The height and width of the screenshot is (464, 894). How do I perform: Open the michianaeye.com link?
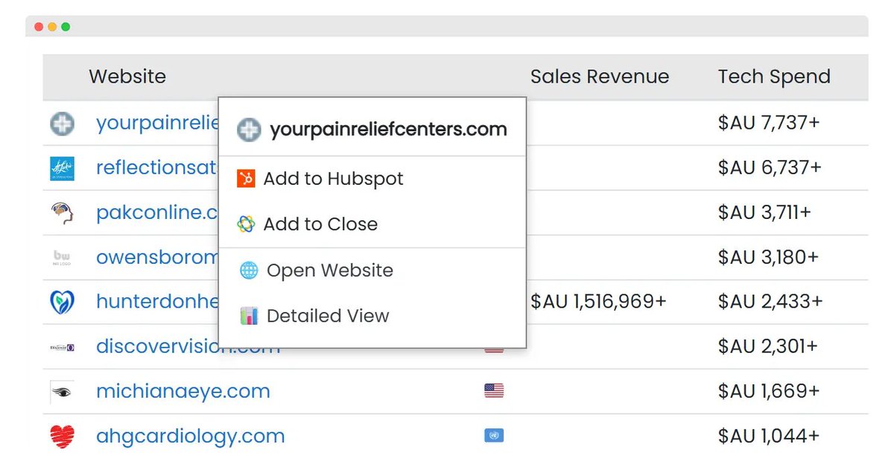[x=183, y=391]
